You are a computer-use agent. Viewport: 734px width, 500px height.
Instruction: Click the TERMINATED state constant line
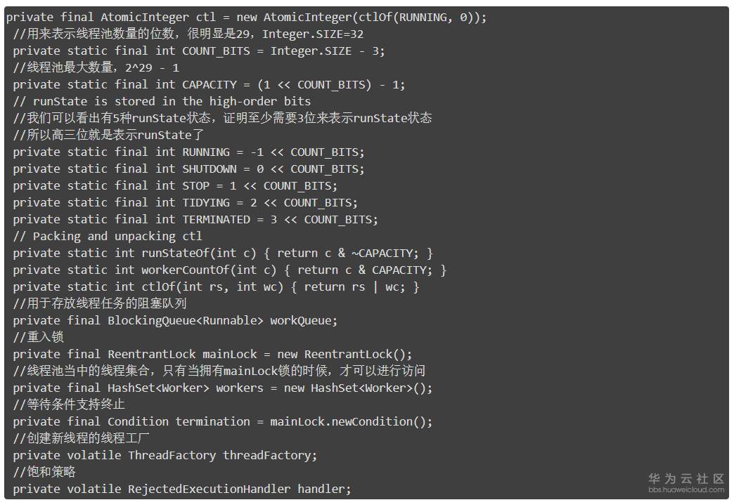(x=195, y=219)
